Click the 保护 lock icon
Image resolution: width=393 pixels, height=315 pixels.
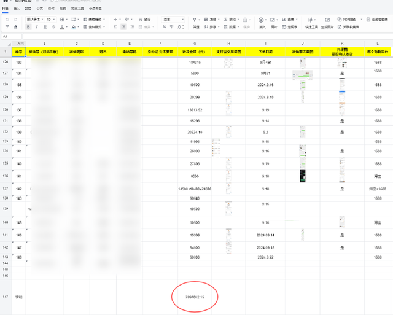pyautogui.click(x=245, y=20)
